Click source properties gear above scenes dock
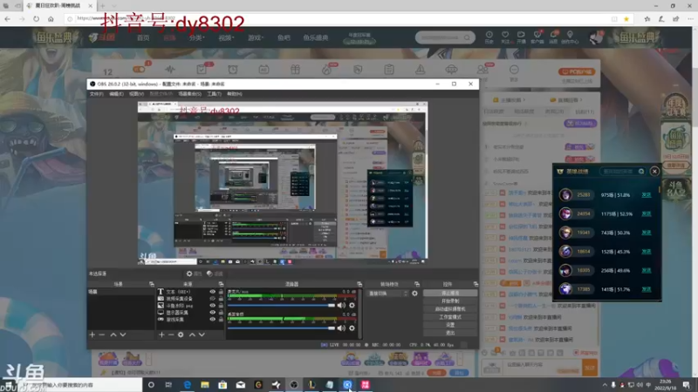 [194, 274]
